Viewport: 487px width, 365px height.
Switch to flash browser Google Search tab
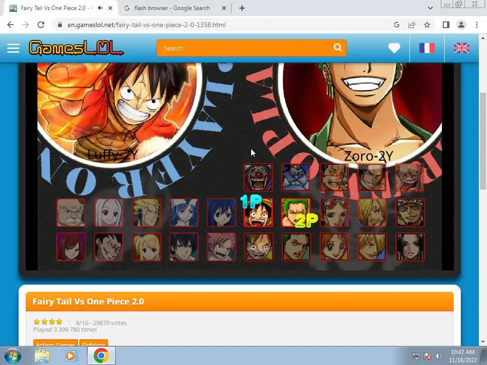(172, 8)
